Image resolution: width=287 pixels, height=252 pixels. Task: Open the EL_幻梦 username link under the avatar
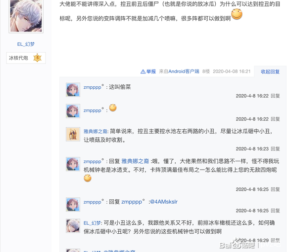pyautogui.click(x=26, y=44)
